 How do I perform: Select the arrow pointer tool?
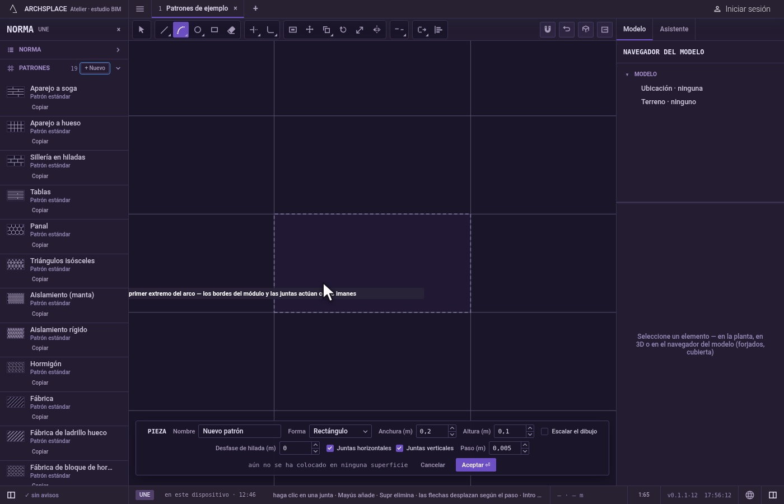tap(142, 30)
